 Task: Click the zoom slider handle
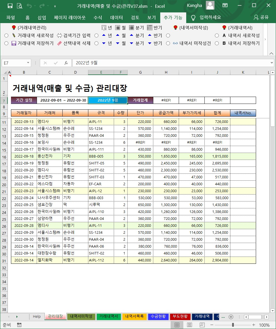[x=233, y=325]
